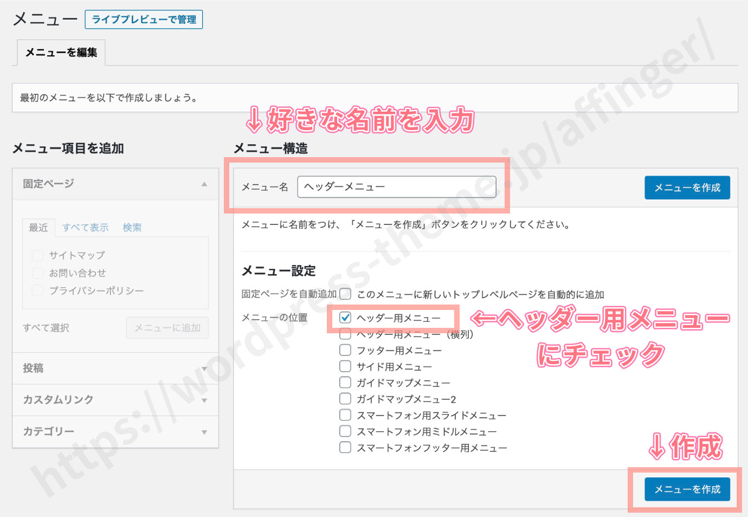Click the ライブプレビューで管理 button
The width and height of the screenshot is (748, 517).
(144, 20)
